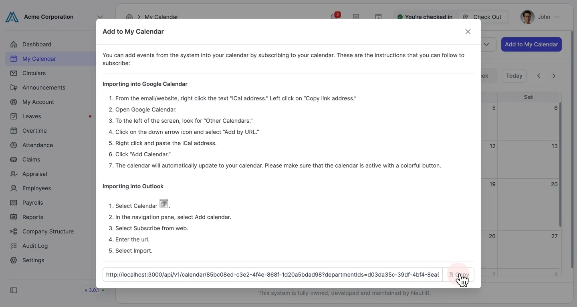Image resolution: width=577 pixels, height=307 pixels.
Task: Click the home breadcrumb icon
Action: (x=129, y=17)
